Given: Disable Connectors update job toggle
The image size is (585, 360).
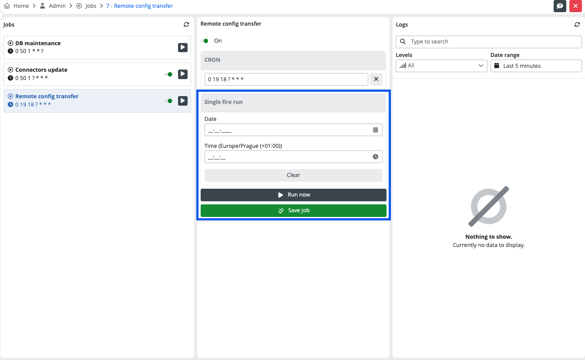Looking at the screenshot, I should click(x=168, y=74).
